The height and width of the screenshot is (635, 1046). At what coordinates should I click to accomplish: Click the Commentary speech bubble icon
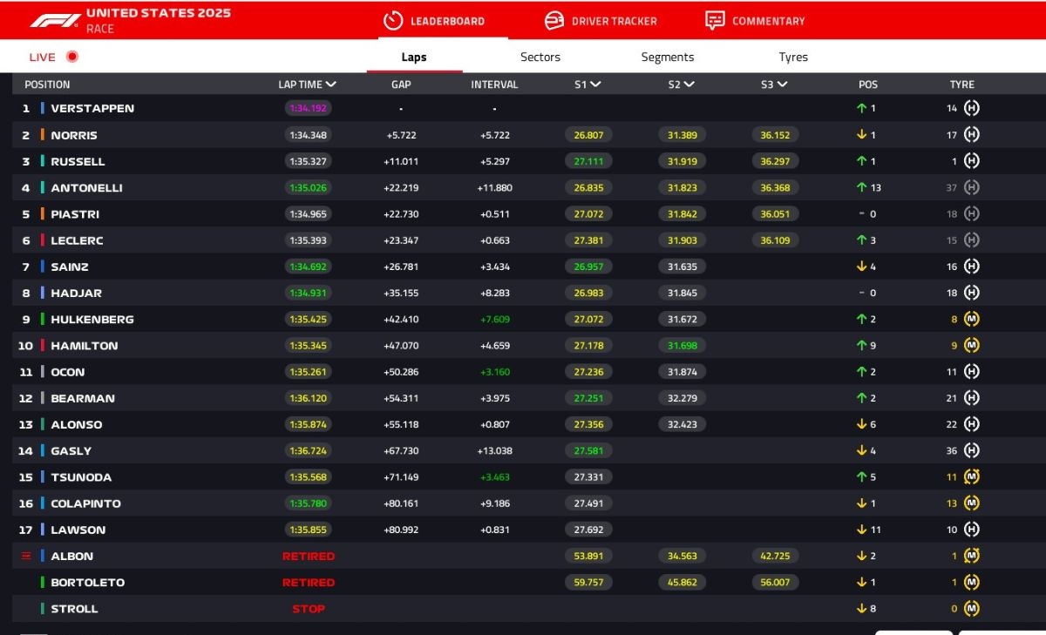pyautogui.click(x=715, y=21)
